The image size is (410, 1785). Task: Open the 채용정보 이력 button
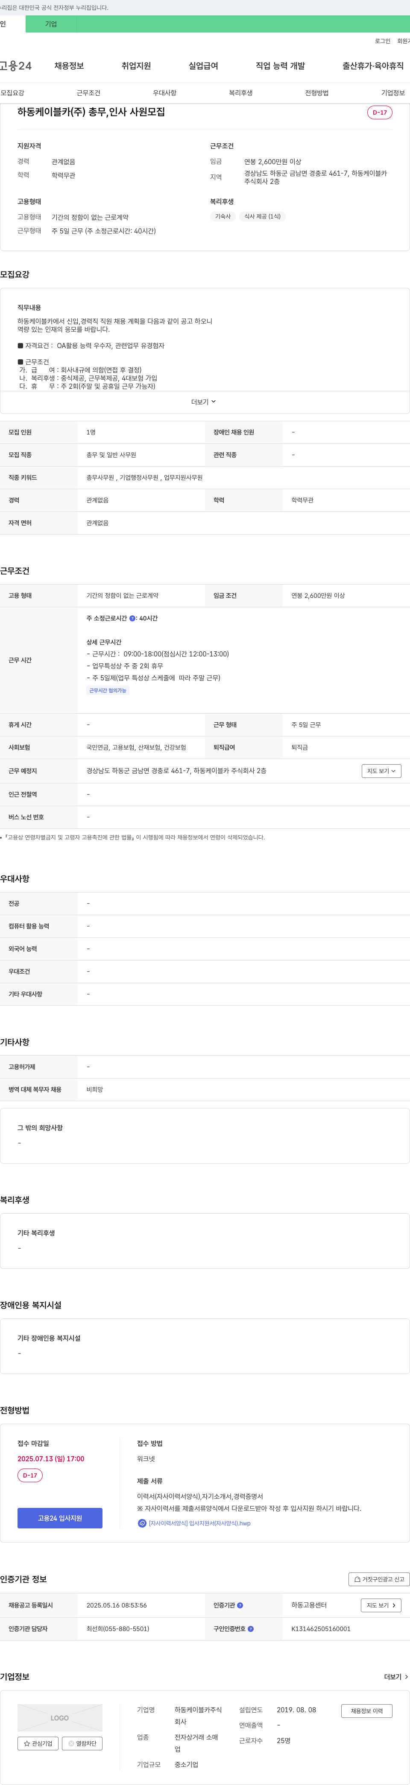point(366,1711)
